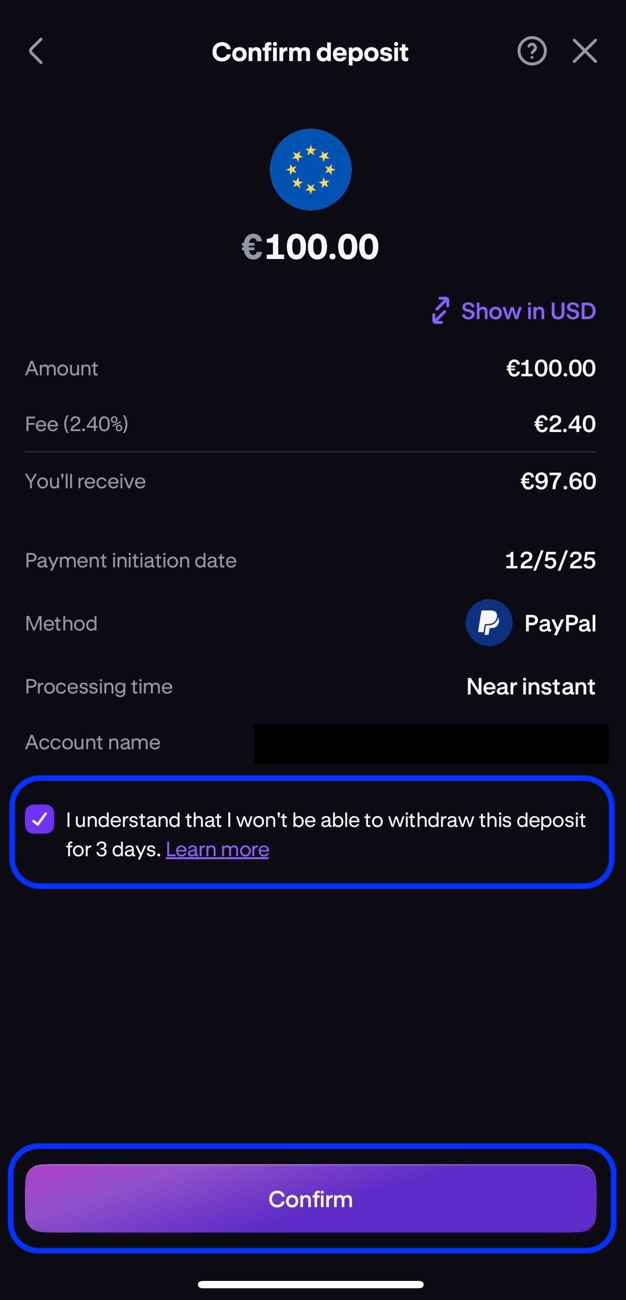Tap the Fee (2.40%) row
This screenshot has width=626, height=1300.
coord(310,424)
